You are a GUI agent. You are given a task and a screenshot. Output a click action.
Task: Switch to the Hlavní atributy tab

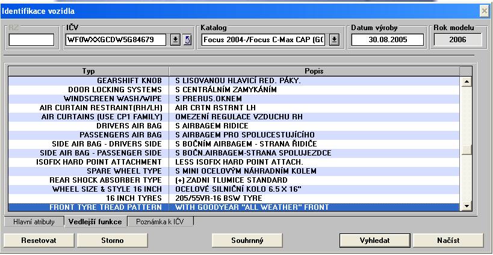coord(34,222)
